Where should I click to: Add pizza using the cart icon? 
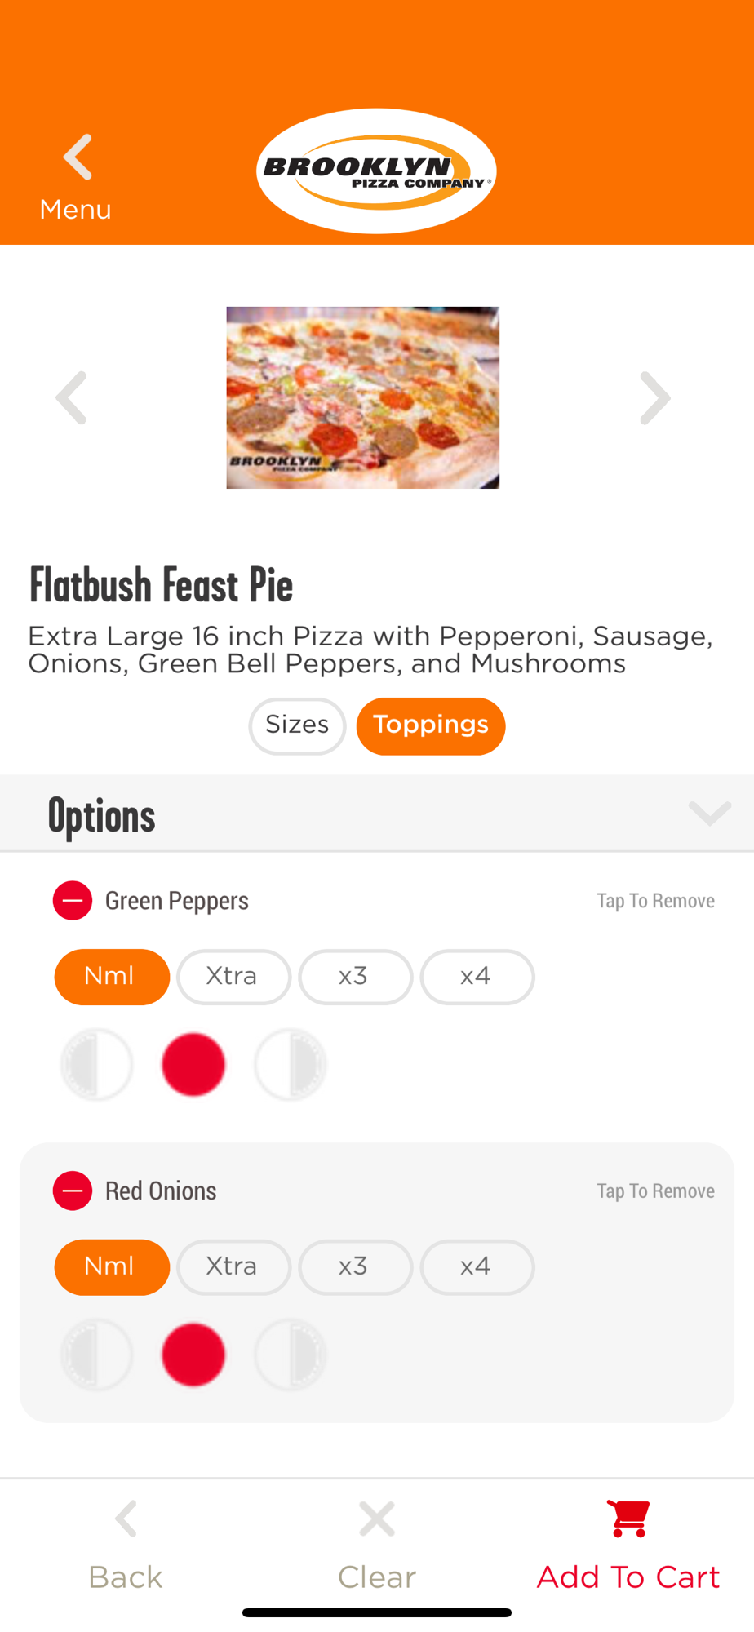click(629, 1519)
